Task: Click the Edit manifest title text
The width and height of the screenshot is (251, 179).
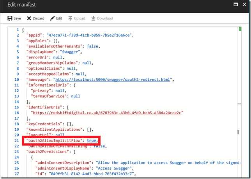Action: click(x=21, y=5)
